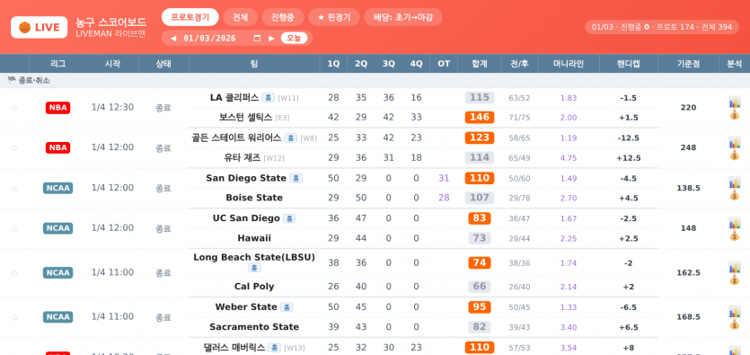Open analysis chart for LA 클리퍼스 game
The image size is (750, 355).
[734, 102]
